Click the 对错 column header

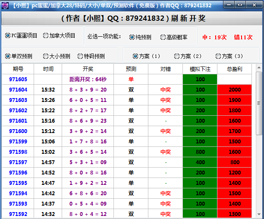[x=166, y=69]
